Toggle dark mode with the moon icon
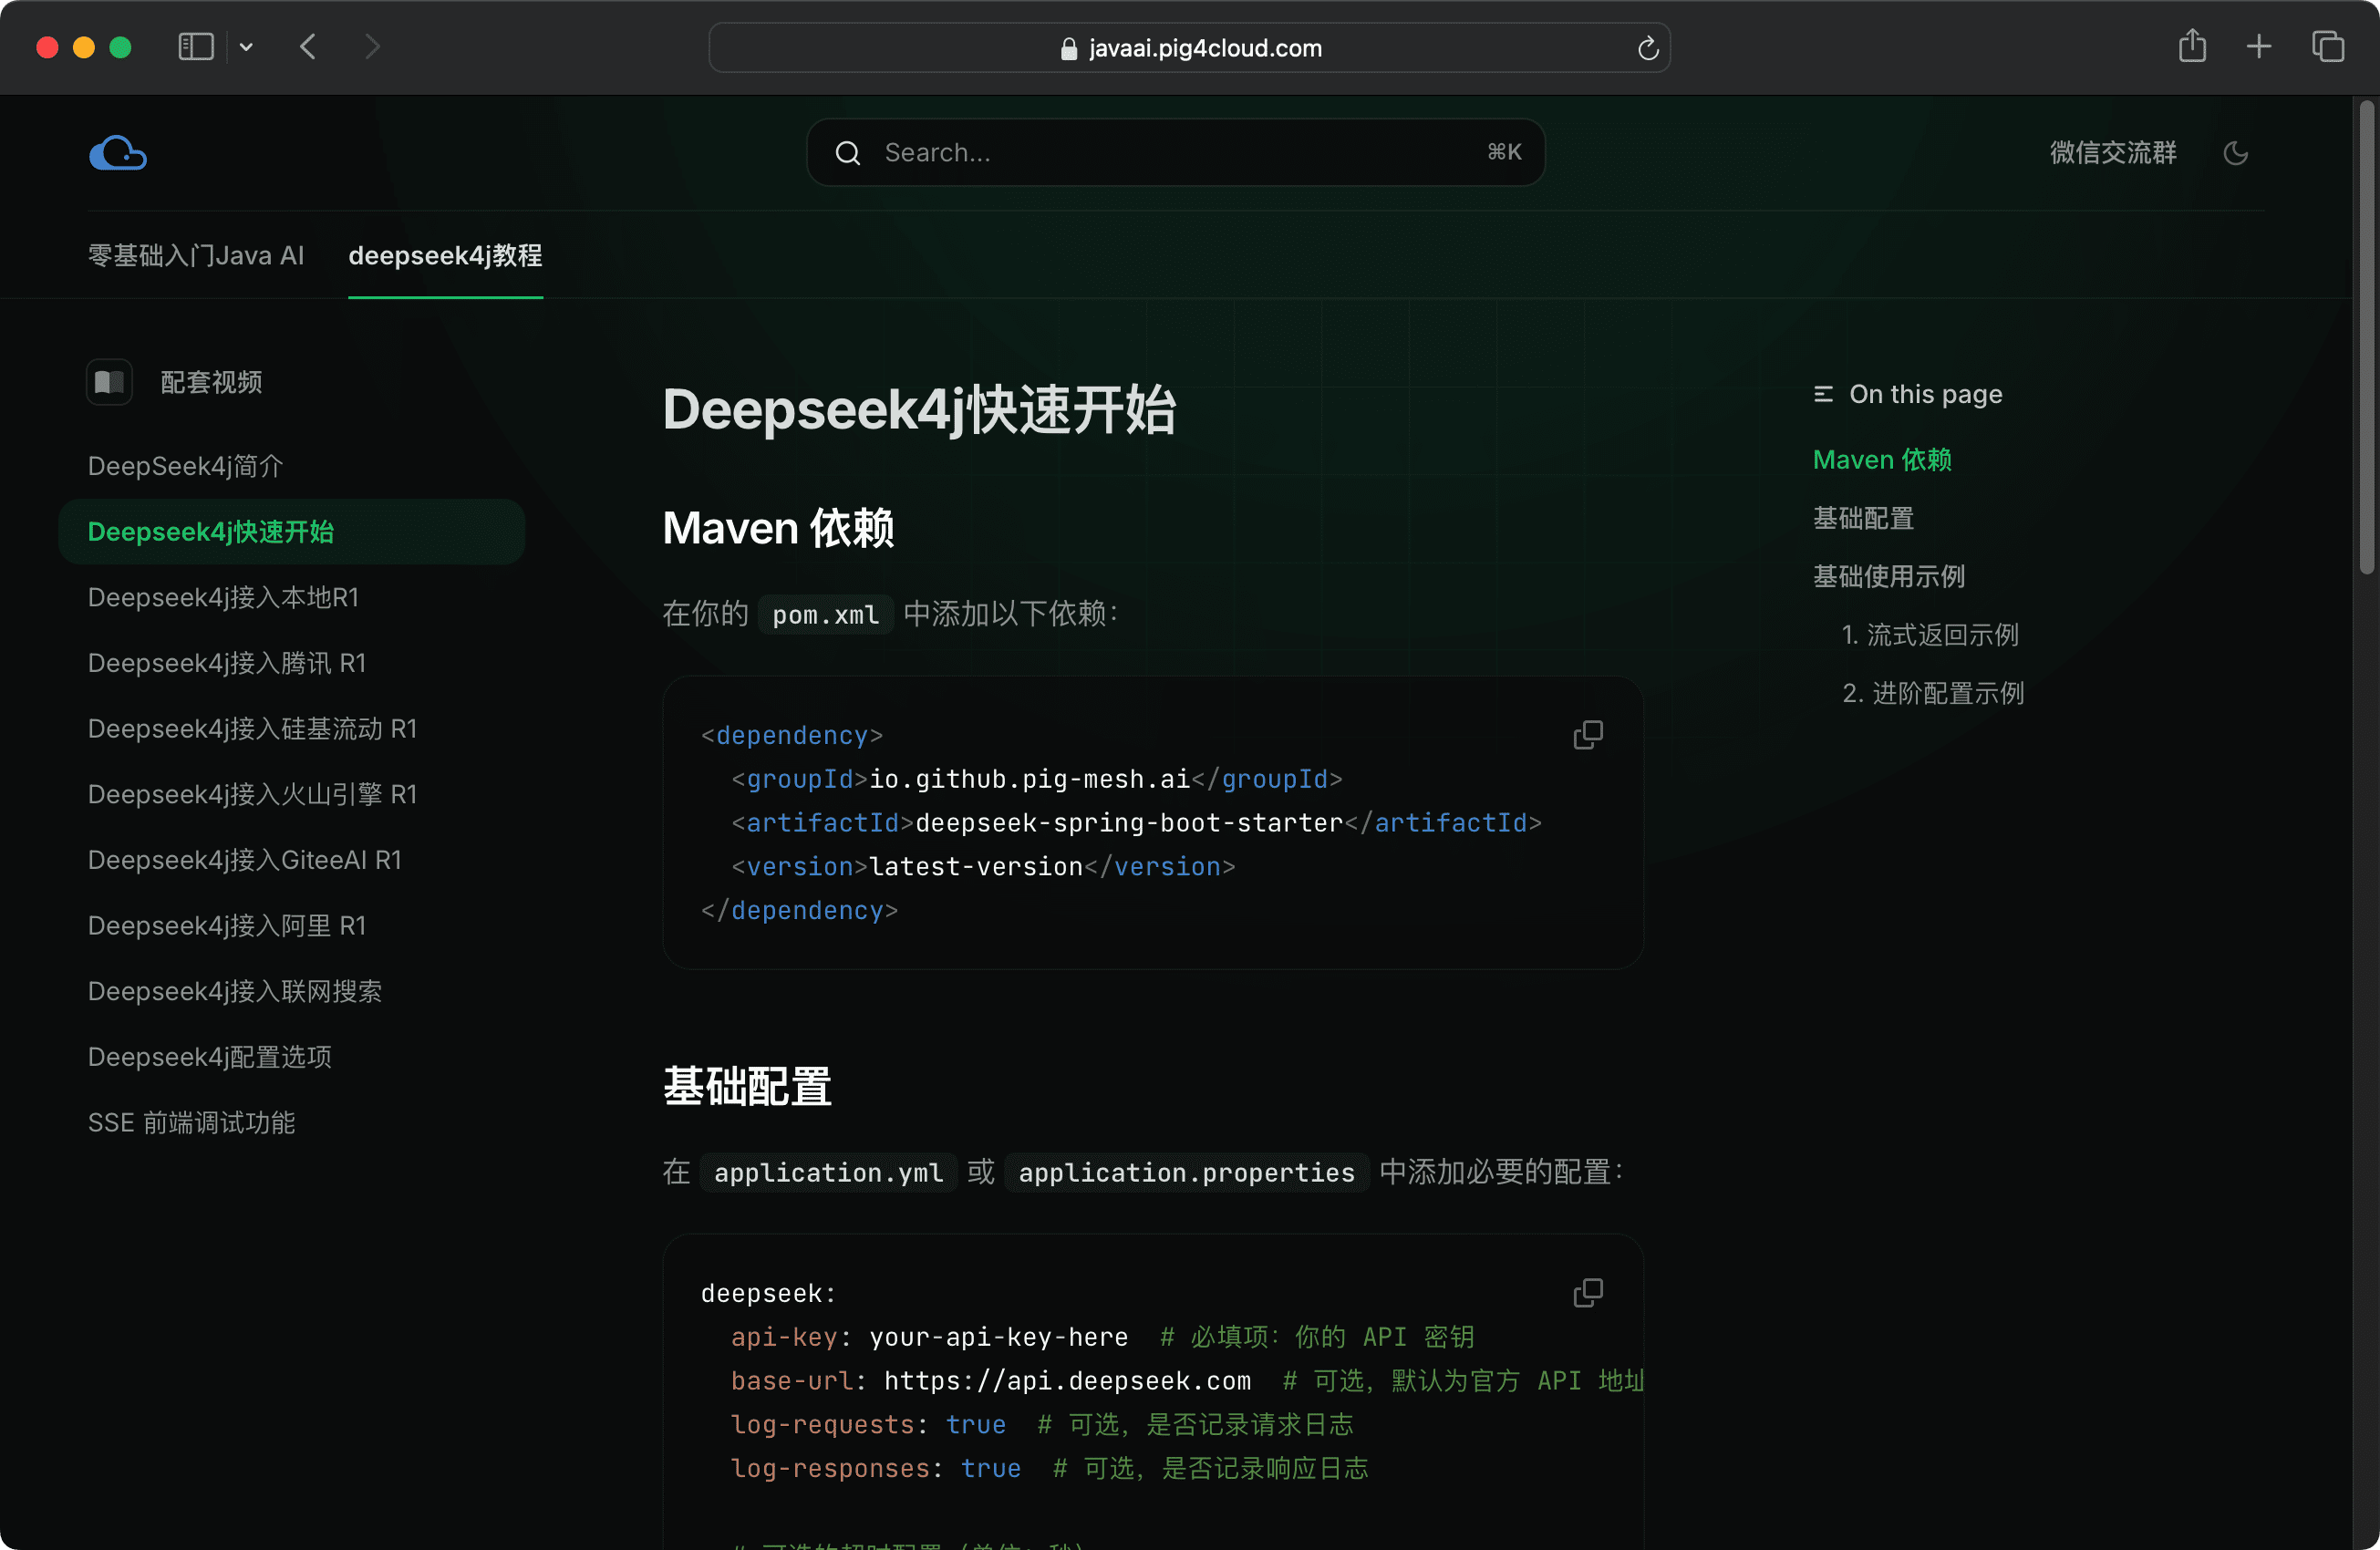 point(2236,153)
